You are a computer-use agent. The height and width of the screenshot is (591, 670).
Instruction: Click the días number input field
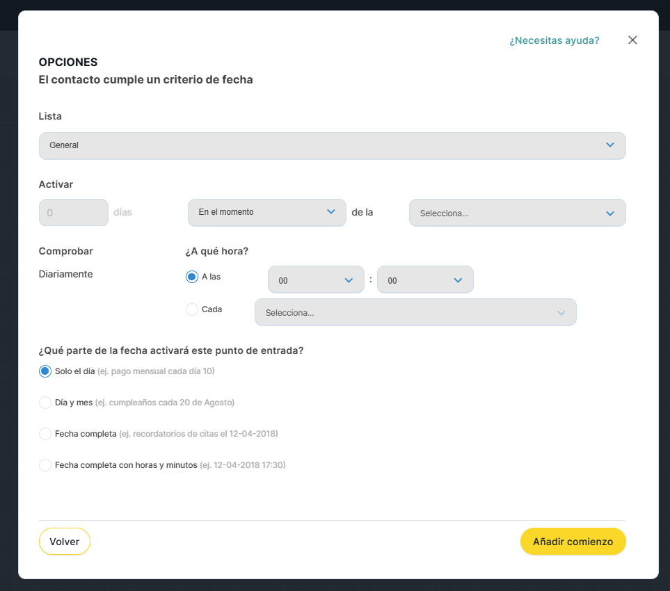coord(73,213)
